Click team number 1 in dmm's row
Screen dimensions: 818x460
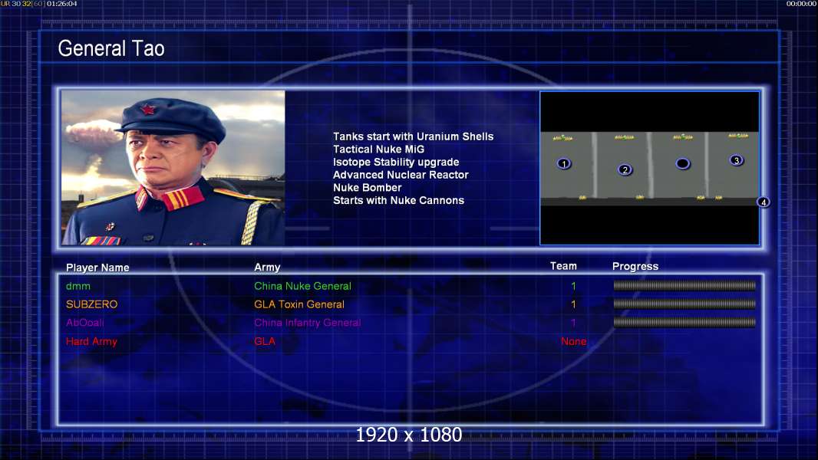click(x=573, y=286)
